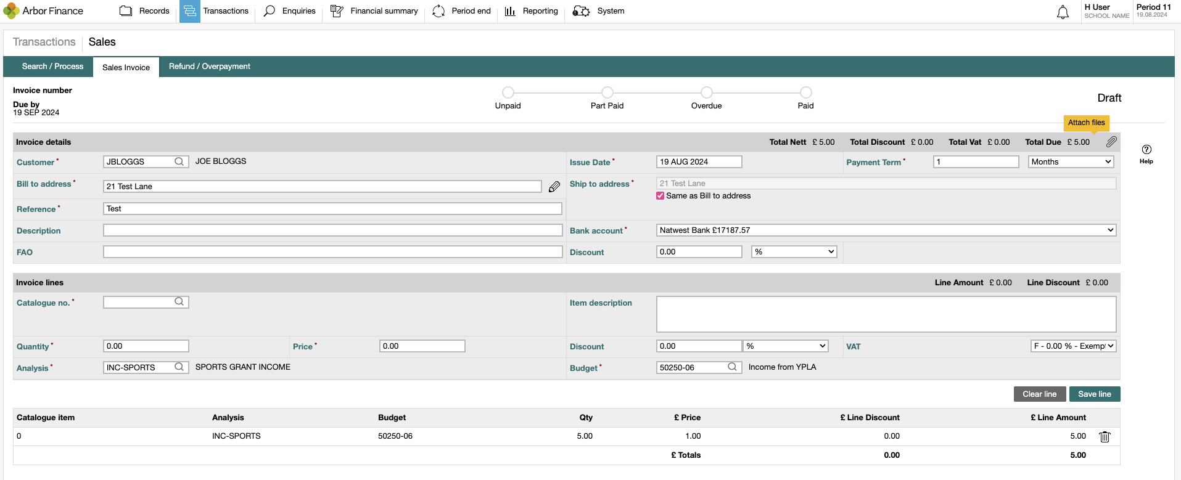Open the Payment Term Months dropdown
This screenshot has height=480, width=1181.
click(1071, 161)
